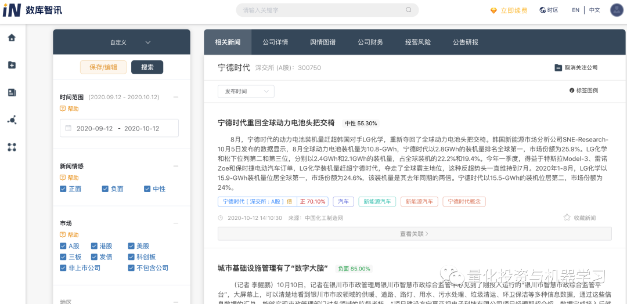
Task: Click the diamond renewal icon
Action: [x=494, y=10]
